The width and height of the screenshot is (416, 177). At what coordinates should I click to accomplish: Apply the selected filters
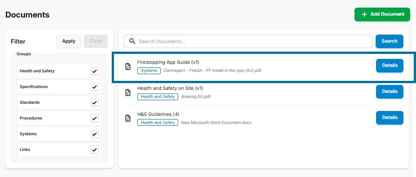pyautogui.click(x=69, y=41)
